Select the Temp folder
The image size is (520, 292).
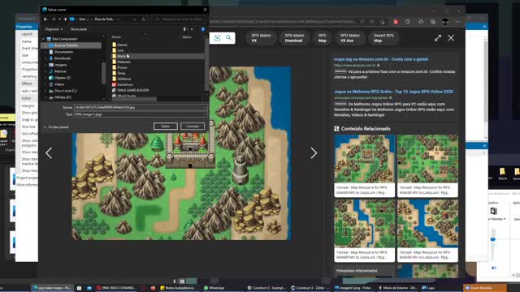click(x=121, y=73)
